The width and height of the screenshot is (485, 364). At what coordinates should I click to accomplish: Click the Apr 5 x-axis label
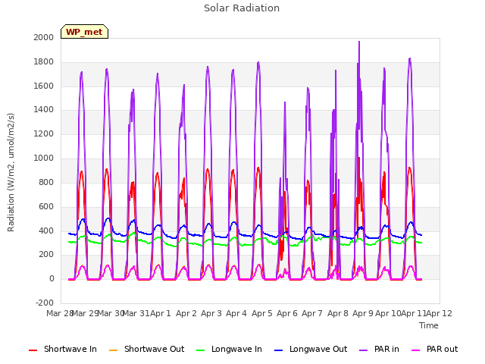point(262,313)
